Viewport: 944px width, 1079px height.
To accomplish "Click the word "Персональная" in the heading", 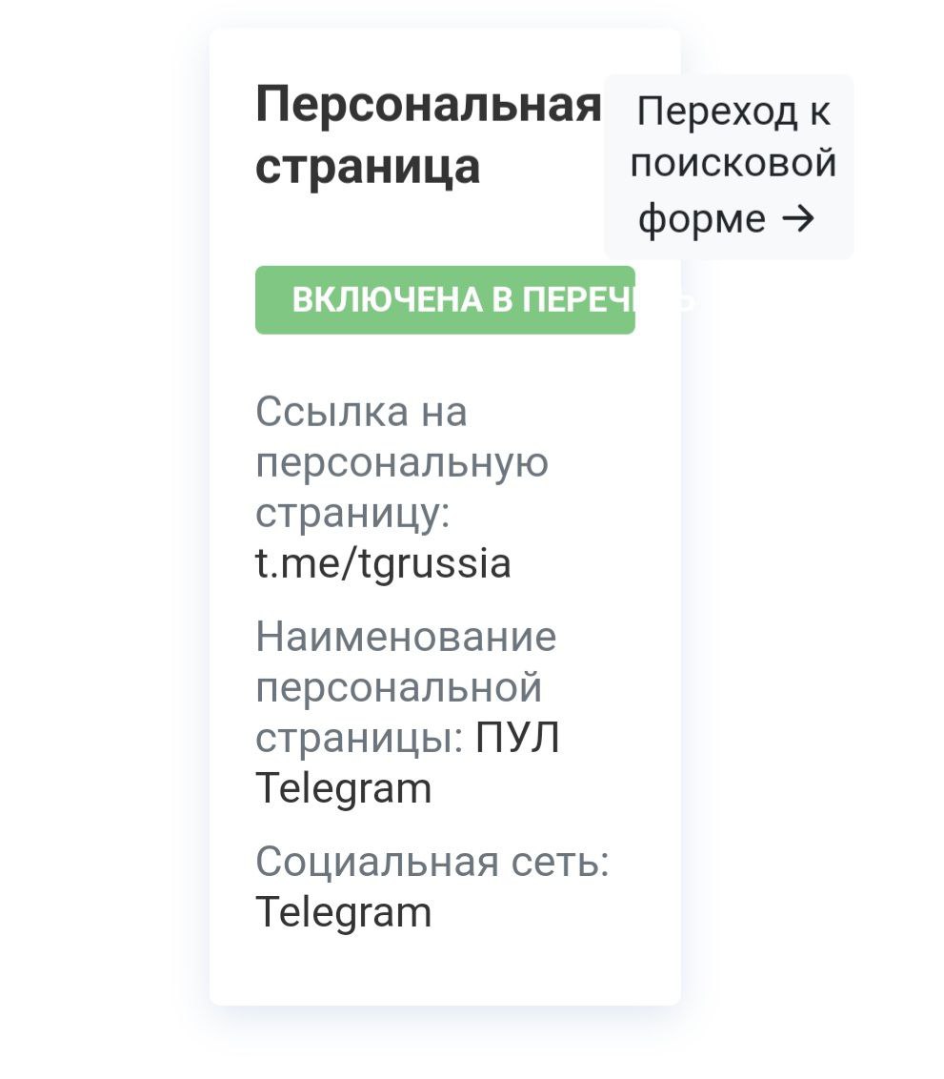I will coord(429,105).
